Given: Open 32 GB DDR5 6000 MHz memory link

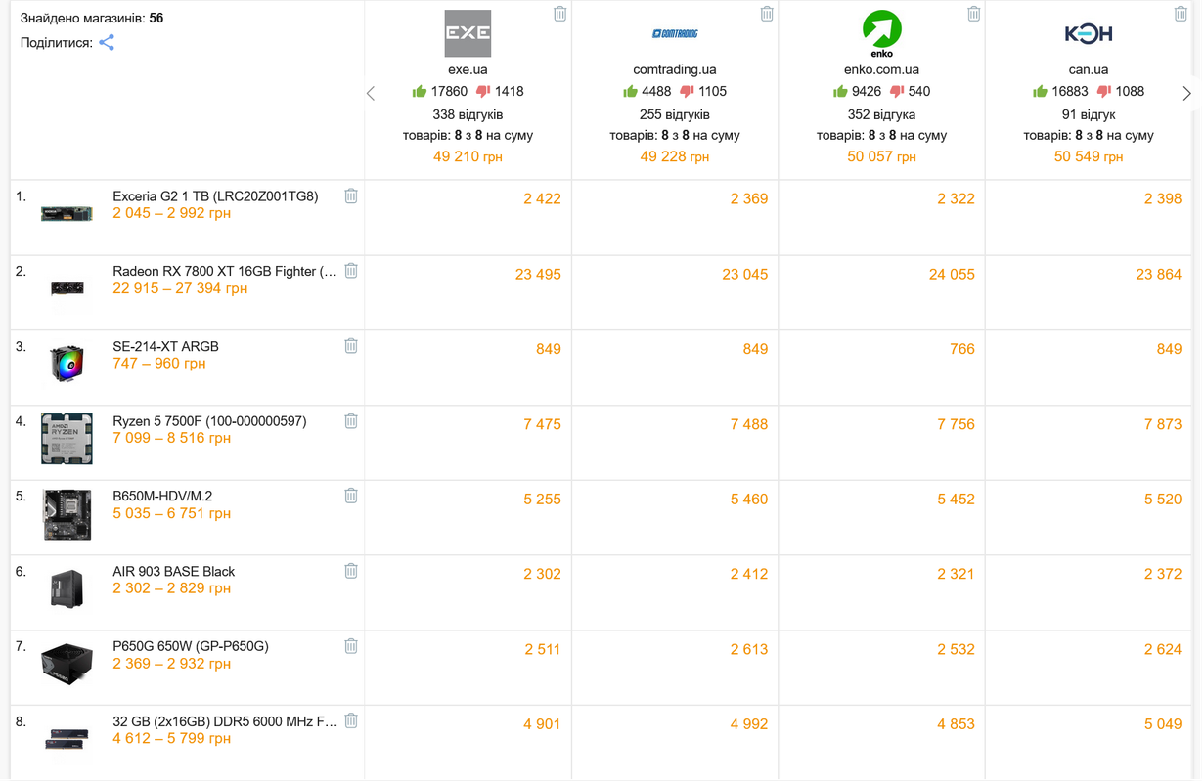Looking at the screenshot, I should pyautogui.click(x=225, y=720).
